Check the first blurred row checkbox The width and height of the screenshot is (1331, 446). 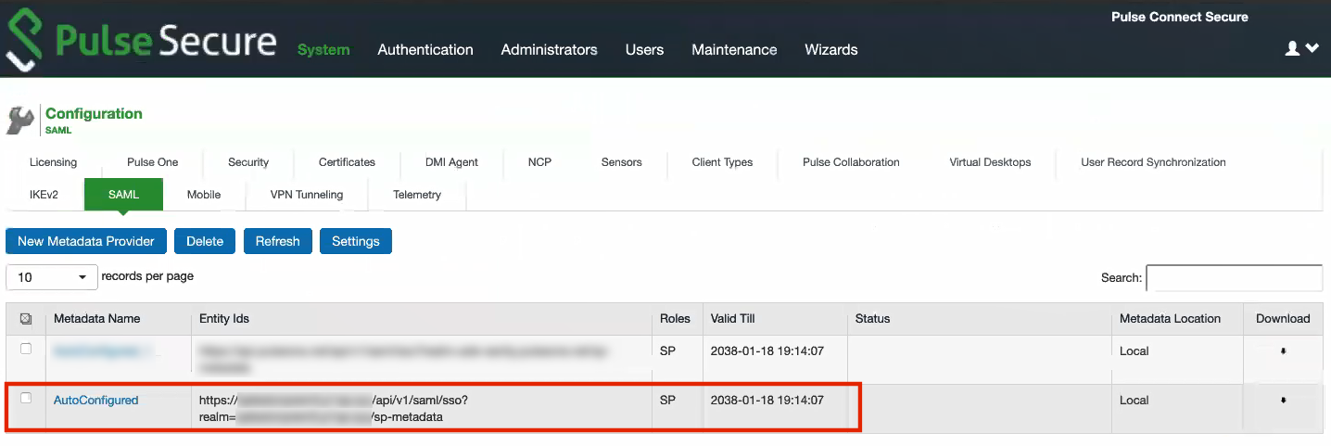26,349
